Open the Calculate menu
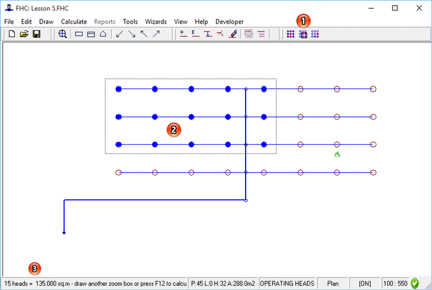 coord(73,22)
